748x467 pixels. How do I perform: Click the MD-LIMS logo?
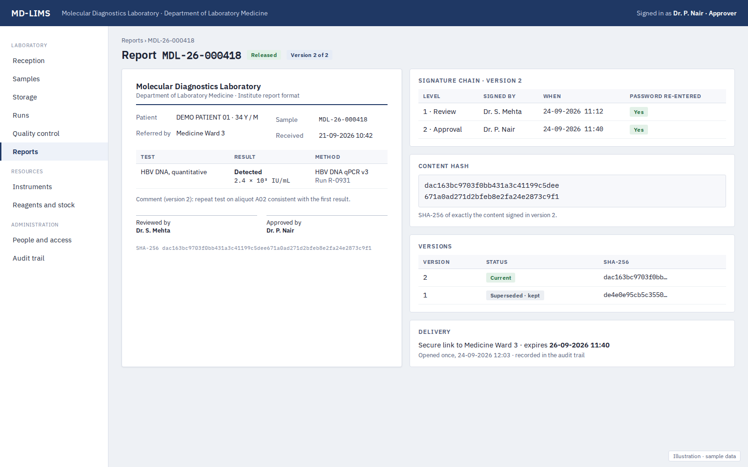pos(31,14)
